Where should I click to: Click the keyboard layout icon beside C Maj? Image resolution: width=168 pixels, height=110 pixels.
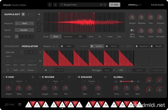(20, 104)
